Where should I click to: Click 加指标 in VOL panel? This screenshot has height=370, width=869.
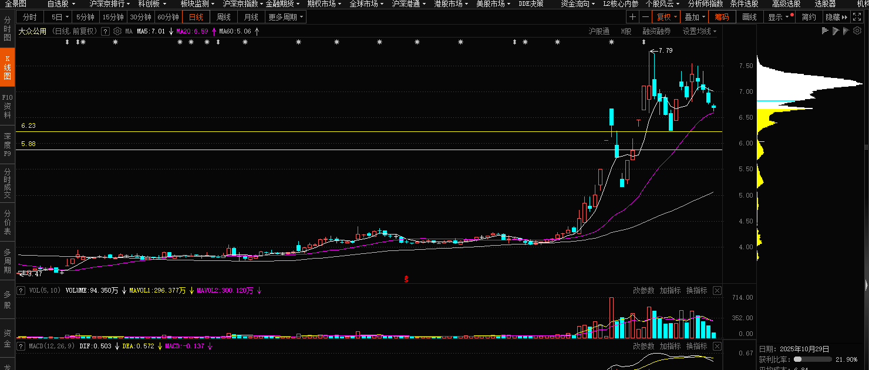tap(670, 290)
